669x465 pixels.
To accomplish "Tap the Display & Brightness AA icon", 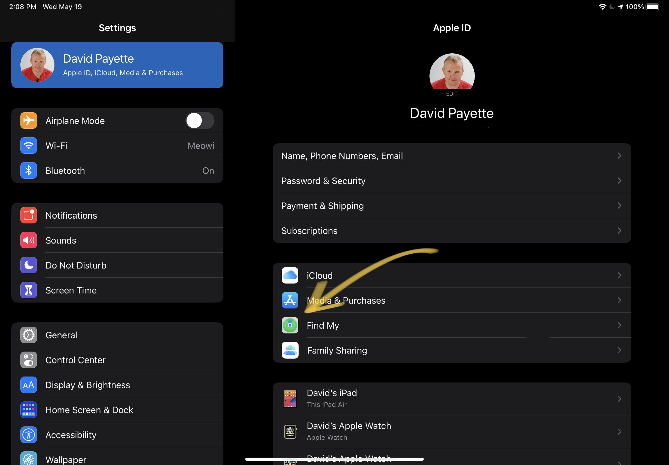I will pyautogui.click(x=29, y=385).
